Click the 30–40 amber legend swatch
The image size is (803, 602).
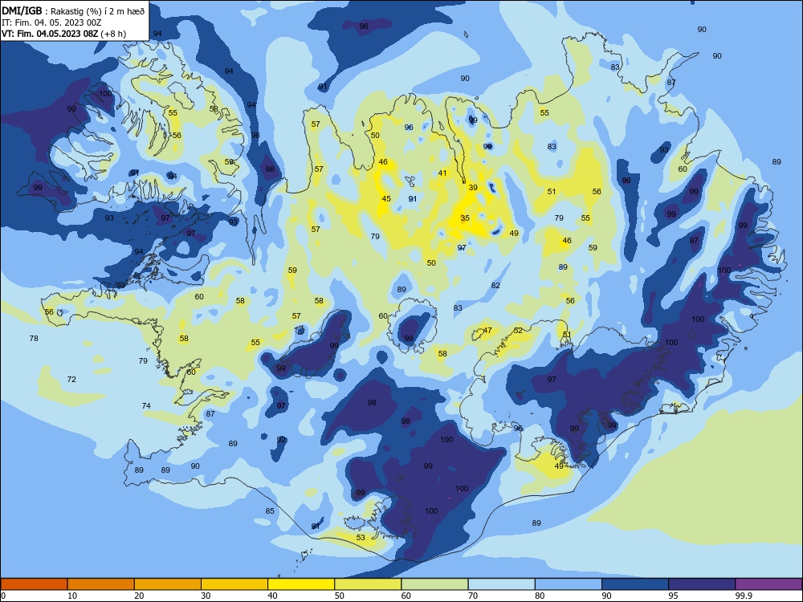234,584
